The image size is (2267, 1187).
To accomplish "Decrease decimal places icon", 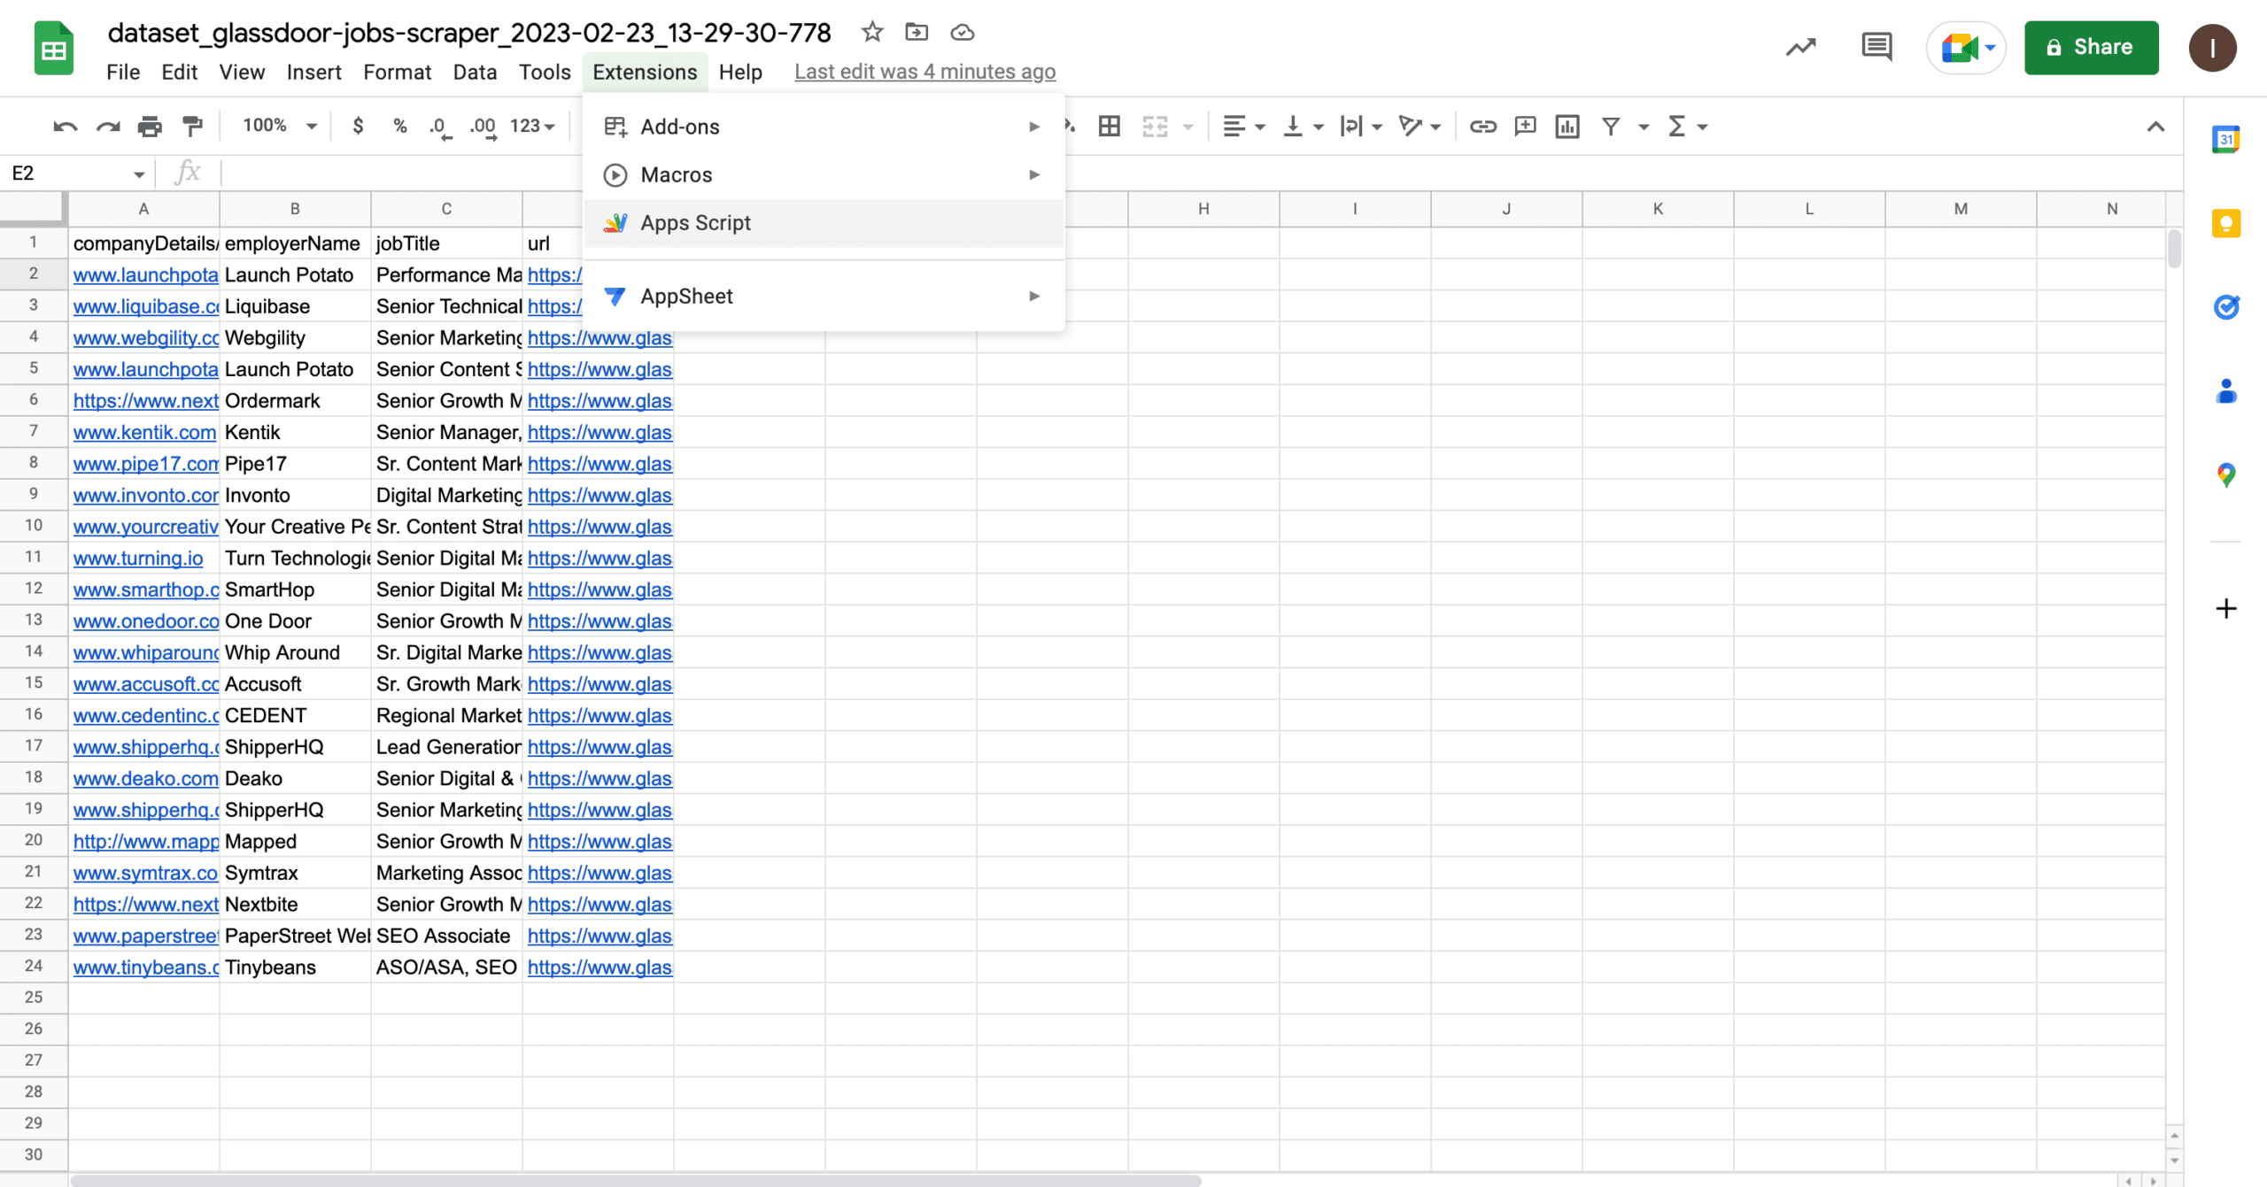I will 440,127.
